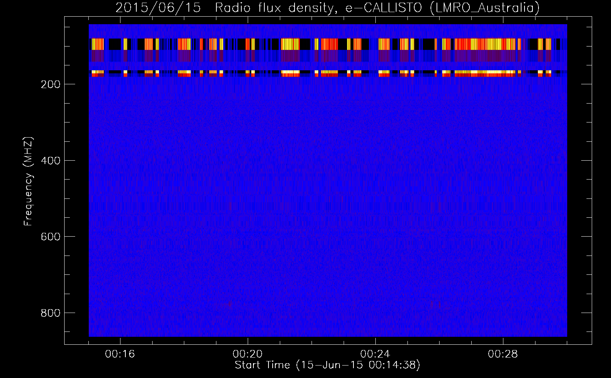This screenshot has width=611, height=378.
Task: Click the 200 frequency tick label
Action: point(51,84)
